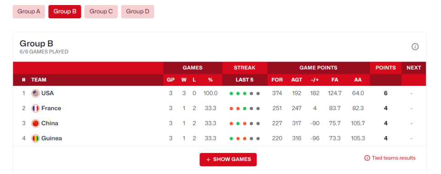441x174 pixels.
Task: Open the China team name link
Action: pos(50,123)
